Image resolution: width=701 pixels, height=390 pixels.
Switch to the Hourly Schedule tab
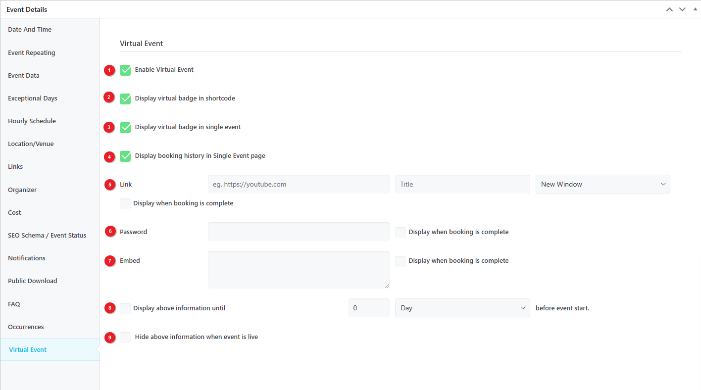[32, 121]
